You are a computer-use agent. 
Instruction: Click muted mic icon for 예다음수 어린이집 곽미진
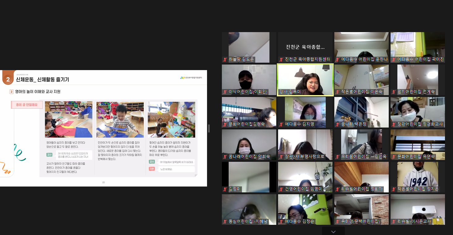coord(394,60)
